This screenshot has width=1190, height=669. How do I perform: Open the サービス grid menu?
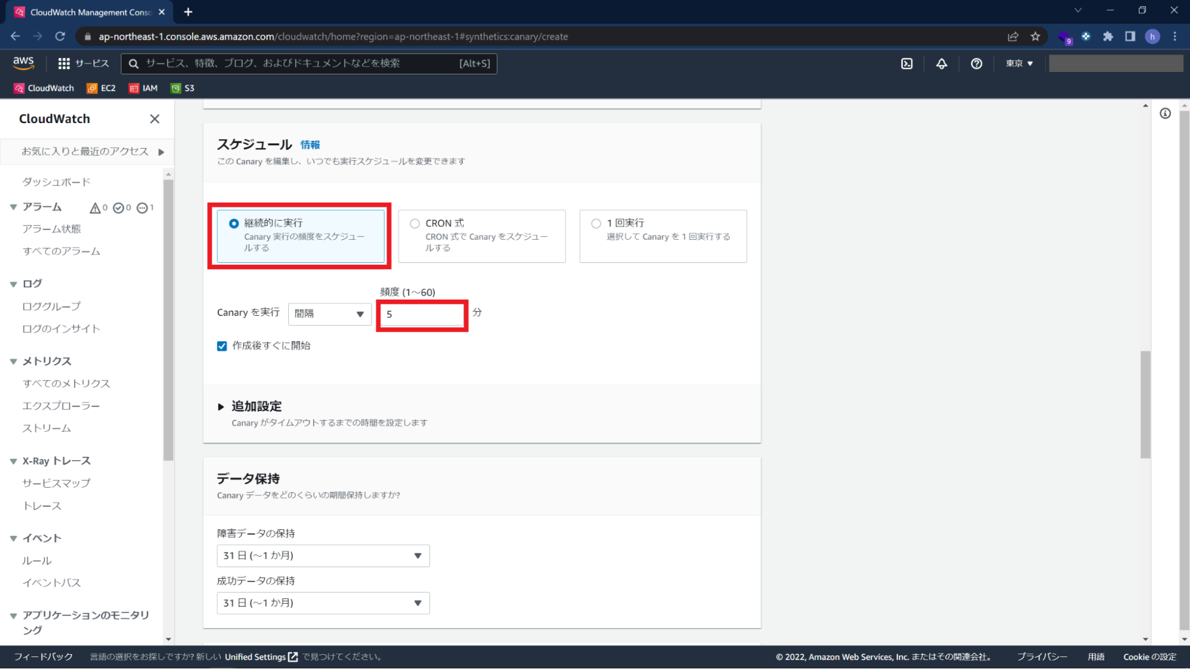(x=83, y=63)
